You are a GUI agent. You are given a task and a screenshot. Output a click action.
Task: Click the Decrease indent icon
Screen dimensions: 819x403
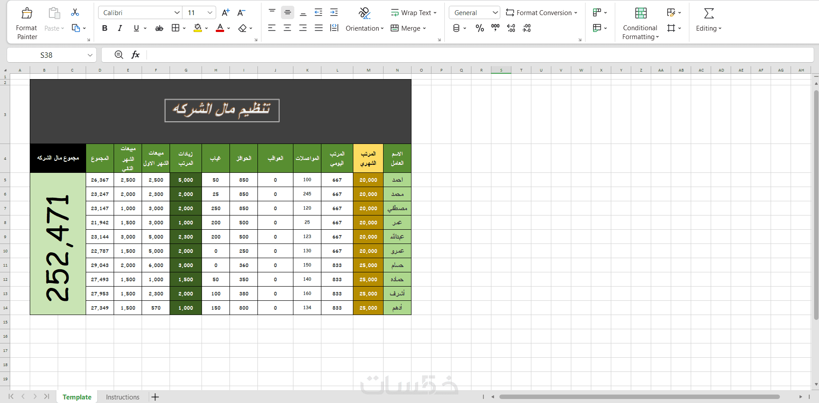click(x=319, y=12)
